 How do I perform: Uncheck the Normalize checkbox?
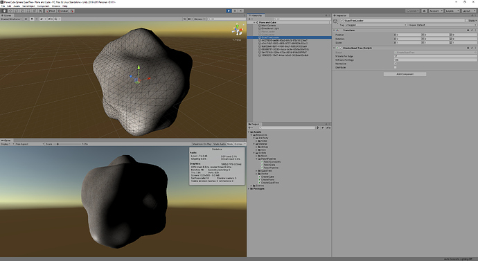396,64
